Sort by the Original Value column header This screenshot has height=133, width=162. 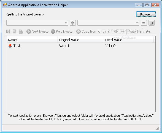click(x=80, y=40)
